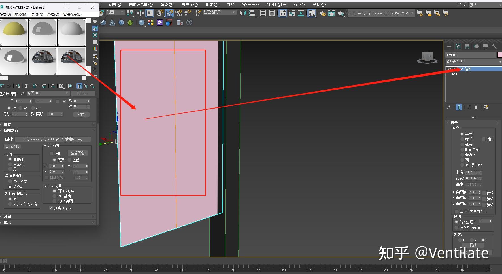Open the Layer Explorer toolbar icon
This screenshot has height=274, width=502.
click(272, 13)
